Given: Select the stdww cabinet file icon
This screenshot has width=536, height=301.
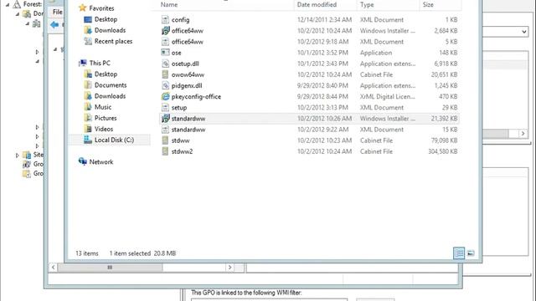Looking at the screenshot, I should coord(165,140).
